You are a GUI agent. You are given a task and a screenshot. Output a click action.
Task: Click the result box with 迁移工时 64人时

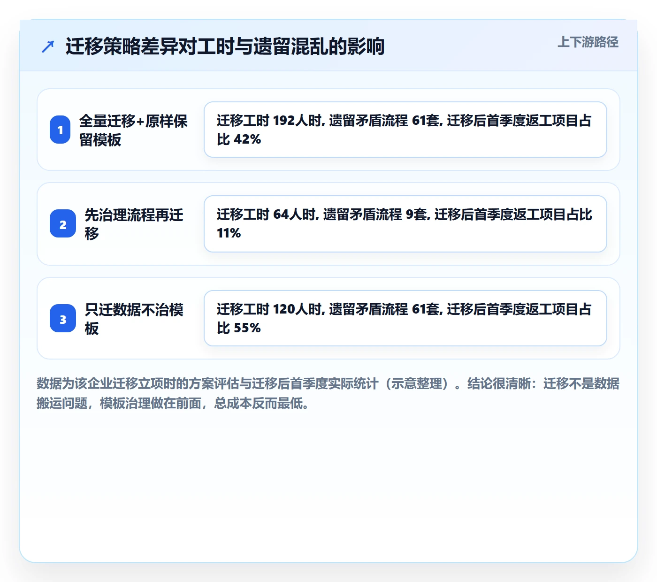point(405,224)
